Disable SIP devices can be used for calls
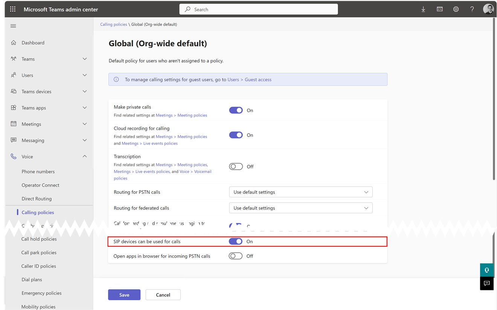The image size is (497, 310). pyautogui.click(x=236, y=241)
